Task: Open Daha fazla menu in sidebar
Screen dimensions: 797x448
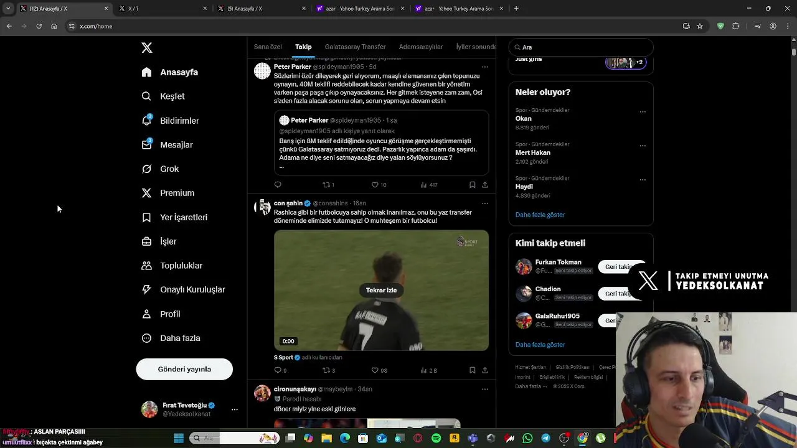Action: pyautogui.click(x=171, y=338)
